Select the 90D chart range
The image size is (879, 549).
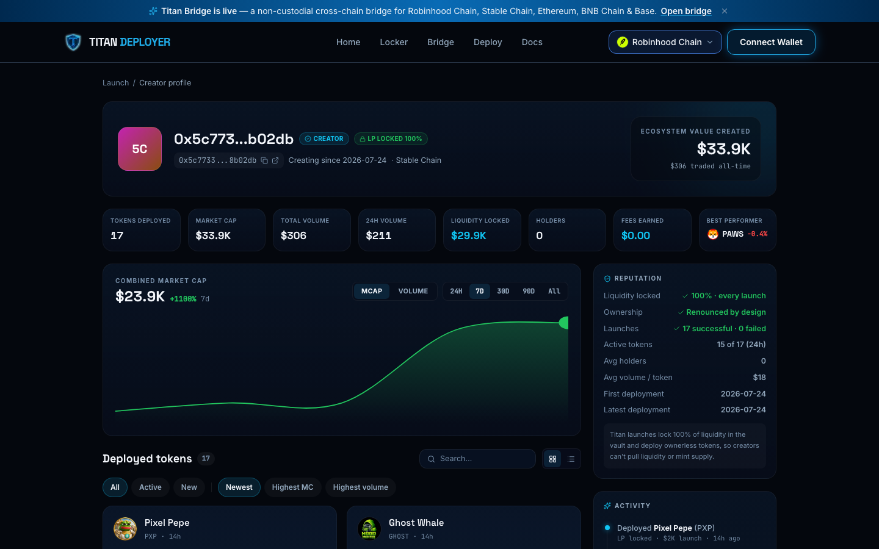pyautogui.click(x=529, y=291)
